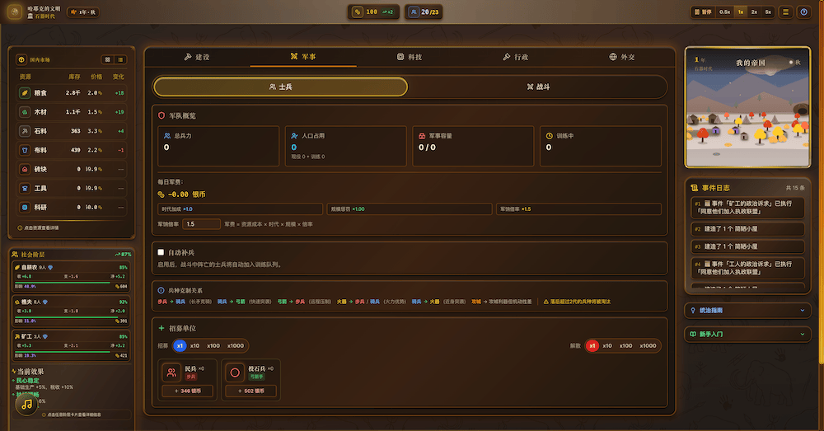Click the 粮食 grain resource icon
This screenshot has width=824, height=431.
[25, 93]
